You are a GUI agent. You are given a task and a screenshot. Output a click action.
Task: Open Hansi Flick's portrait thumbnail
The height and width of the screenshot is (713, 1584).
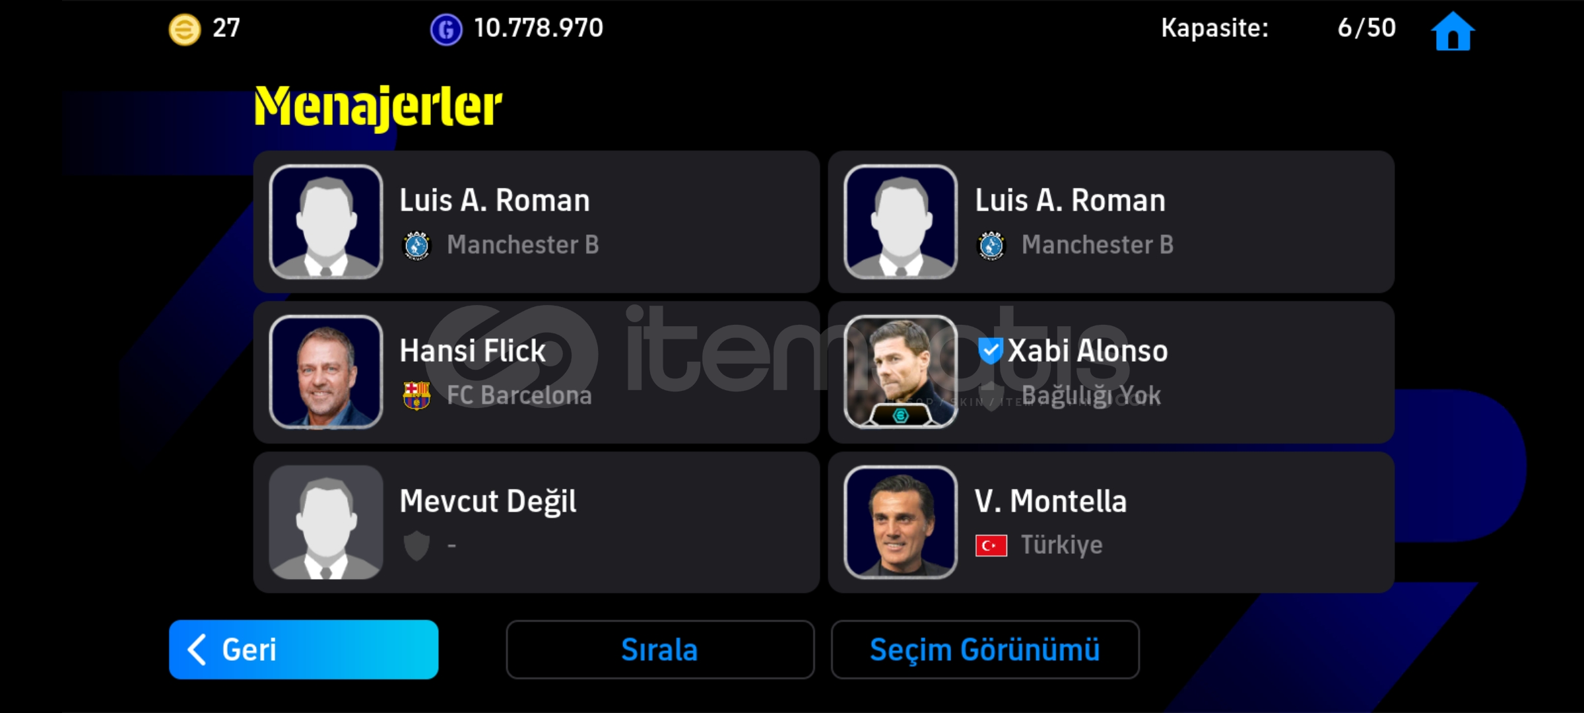[326, 372]
